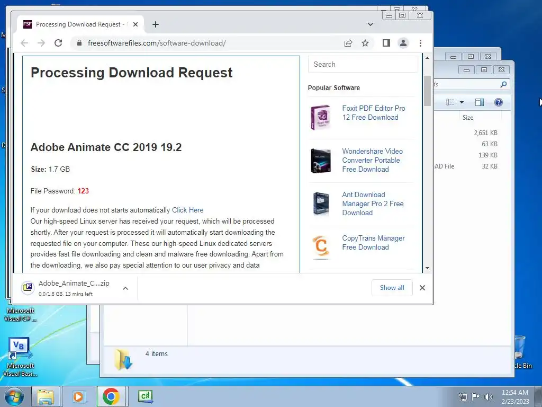Viewport: 542px width, 407px height.
Task: Click the Action Center flag tray icon
Action: click(476, 397)
